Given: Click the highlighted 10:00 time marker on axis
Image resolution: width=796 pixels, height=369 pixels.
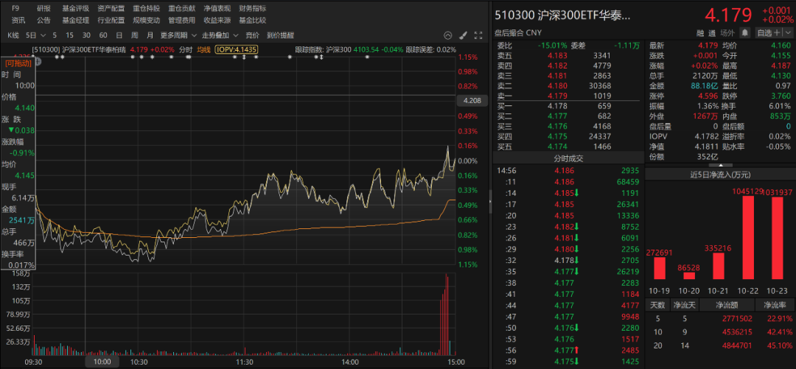Looking at the screenshot, I should point(102,362).
